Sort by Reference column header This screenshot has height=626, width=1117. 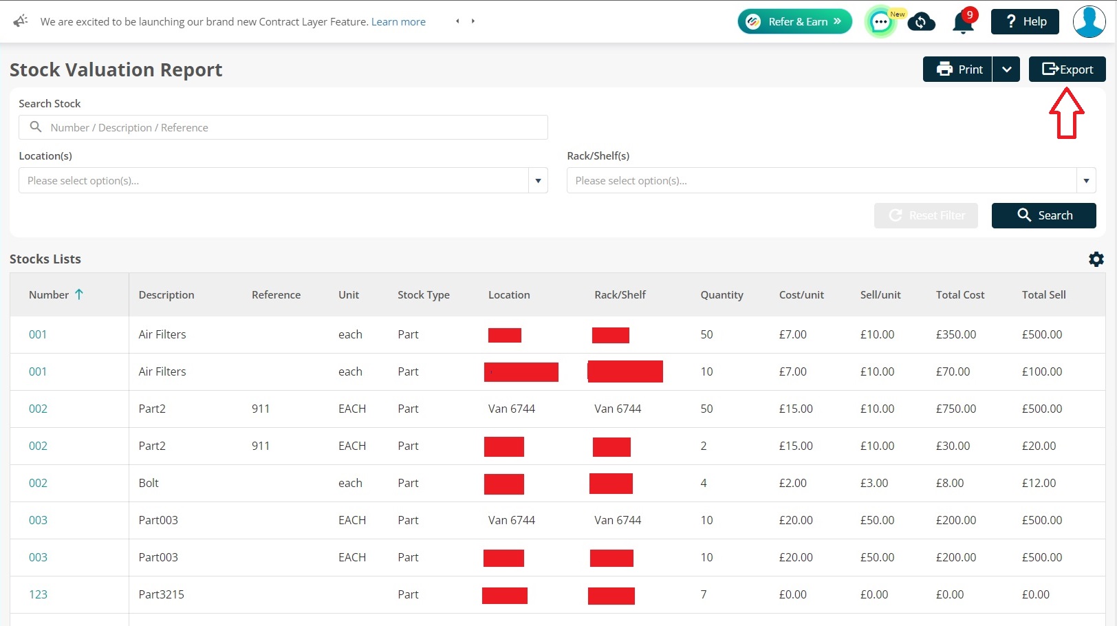(276, 294)
